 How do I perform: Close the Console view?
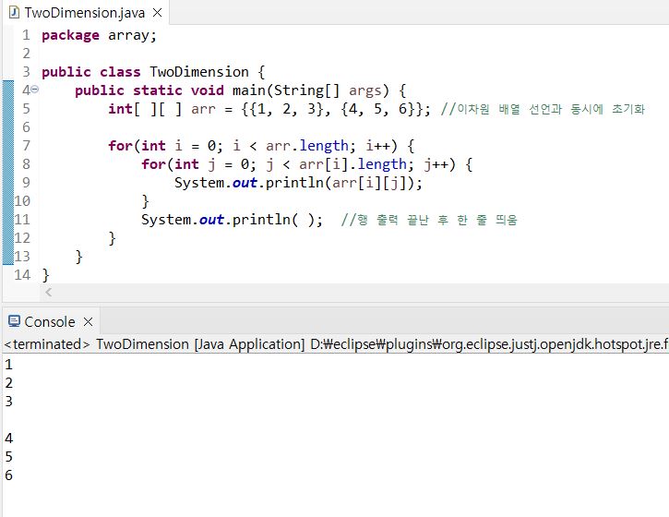coord(89,322)
